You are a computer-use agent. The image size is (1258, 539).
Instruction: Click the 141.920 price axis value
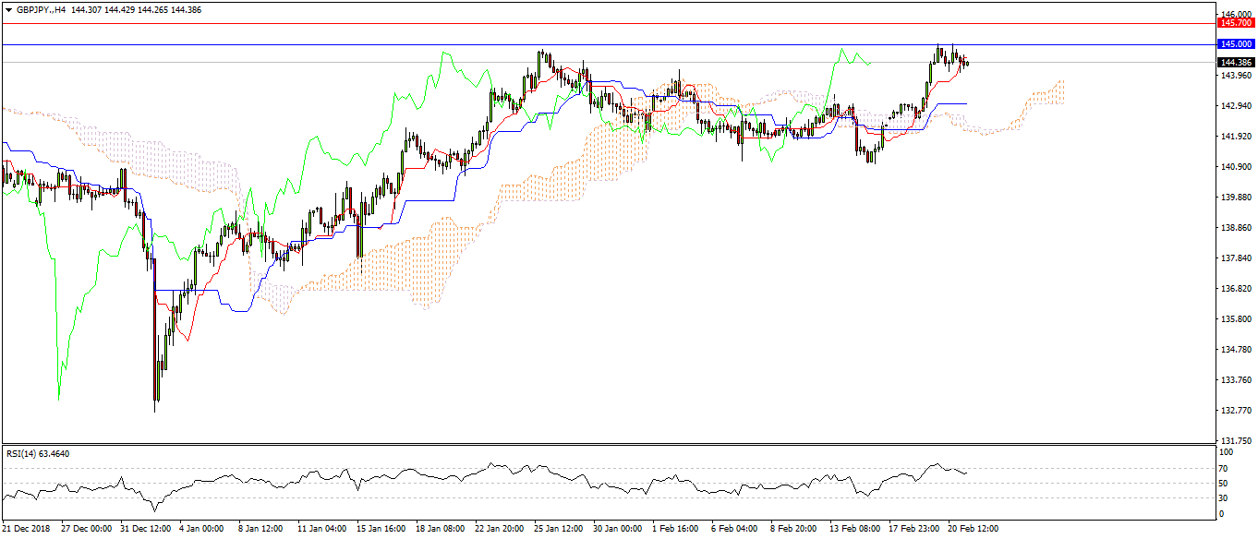pyautogui.click(x=1235, y=137)
